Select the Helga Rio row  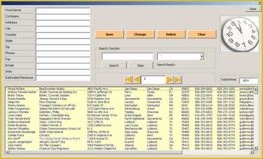(130, 102)
